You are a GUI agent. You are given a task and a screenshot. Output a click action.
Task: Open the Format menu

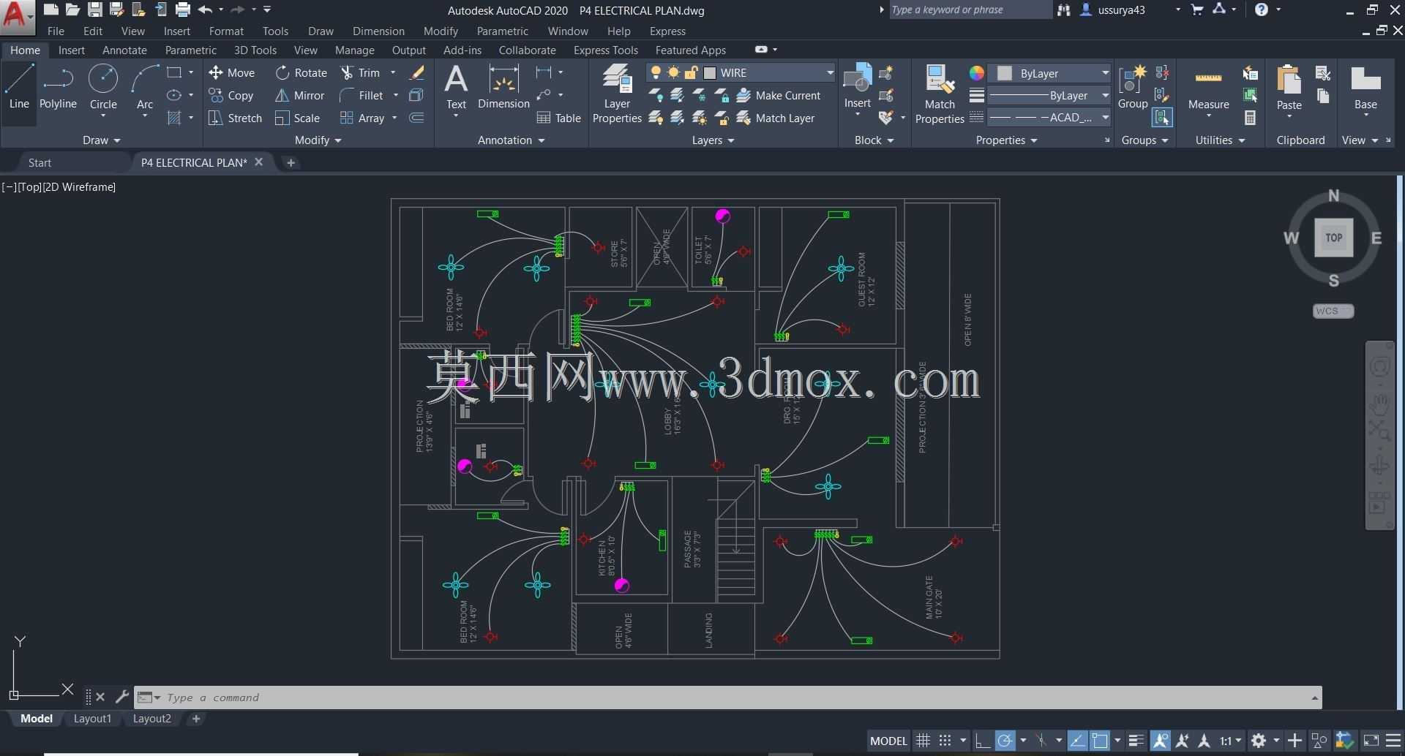[226, 31]
